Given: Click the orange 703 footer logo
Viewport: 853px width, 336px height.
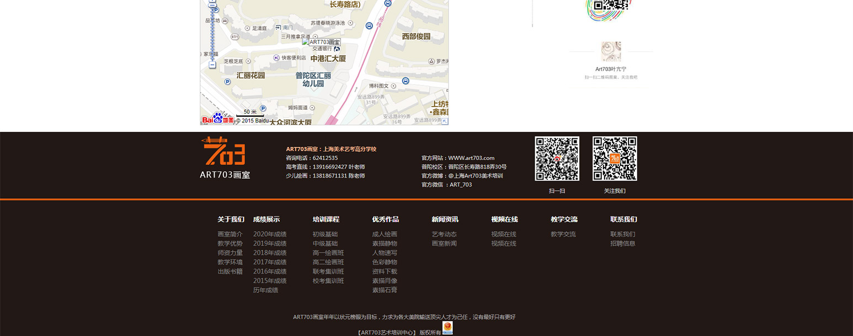Looking at the screenshot, I should (225, 151).
